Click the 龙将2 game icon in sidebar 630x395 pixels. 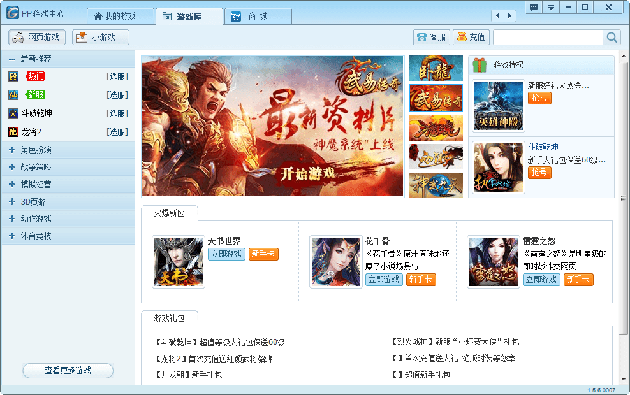coord(13,132)
